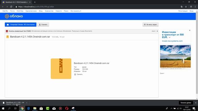Click the padlock site security icon
Viewport: 198px width, 111px height.
click(16, 7)
